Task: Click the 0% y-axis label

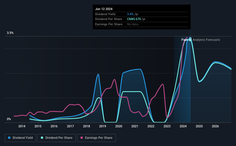Action: (9, 119)
